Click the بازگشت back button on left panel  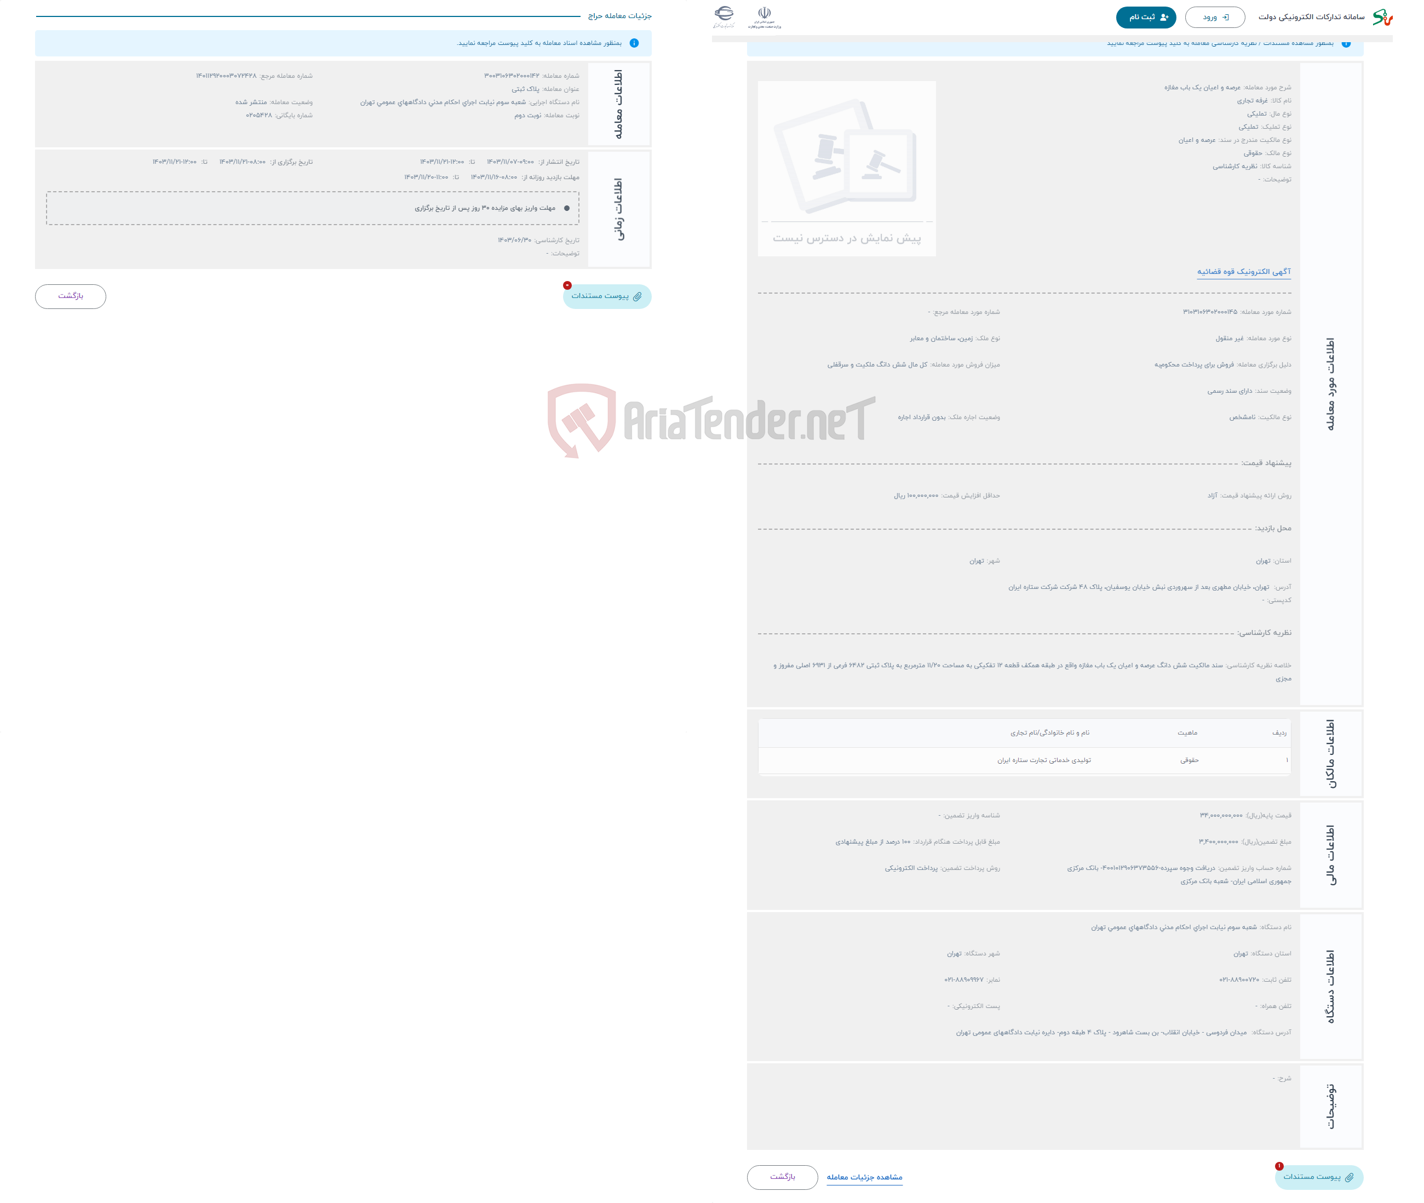[x=68, y=296]
